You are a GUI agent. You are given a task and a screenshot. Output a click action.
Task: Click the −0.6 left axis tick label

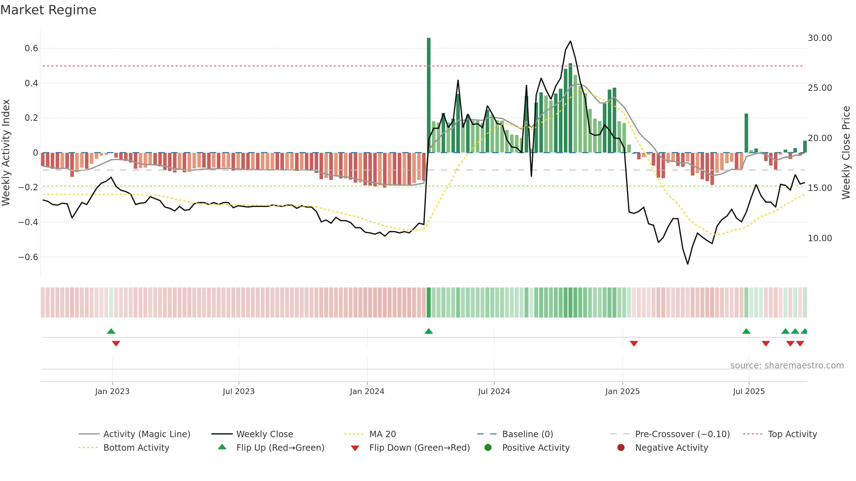(x=28, y=257)
